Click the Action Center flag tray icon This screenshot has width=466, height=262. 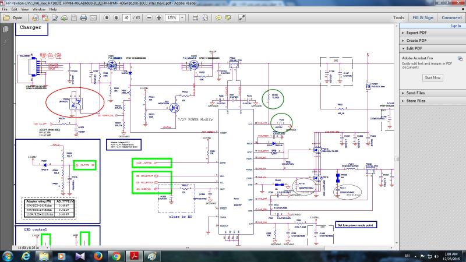coord(422,256)
